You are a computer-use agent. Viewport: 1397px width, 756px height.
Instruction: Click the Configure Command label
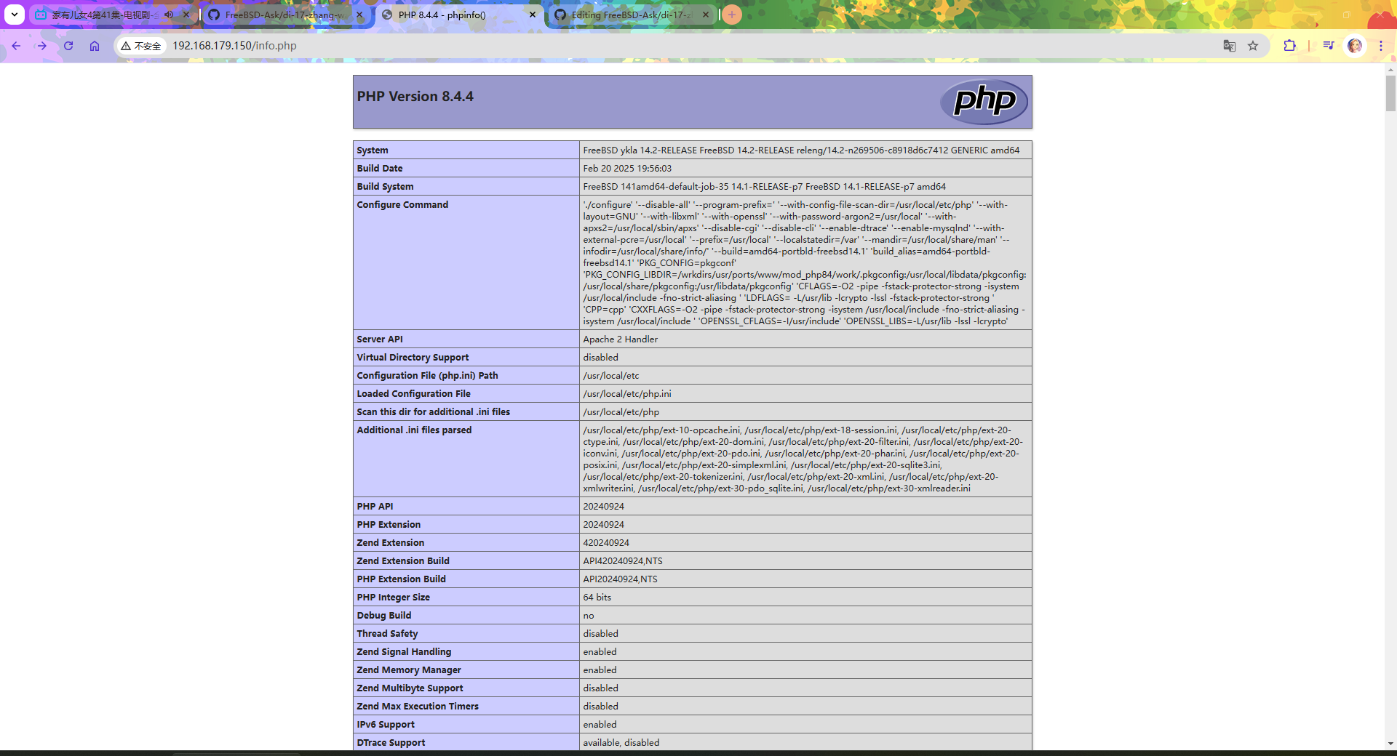click(402, 205)
